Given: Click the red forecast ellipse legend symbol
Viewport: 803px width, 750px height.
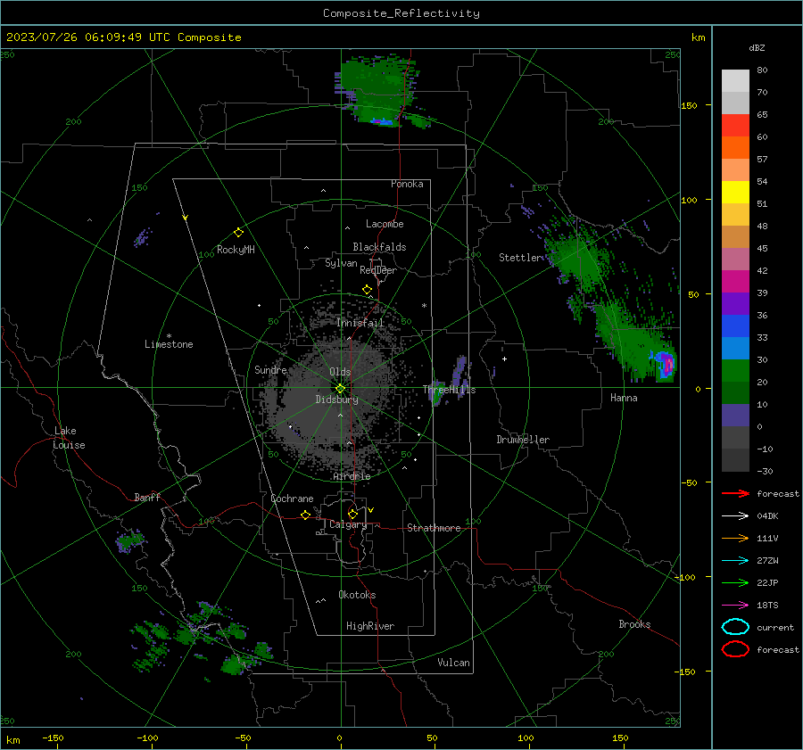Looking at the screenshot, I should (735, 649).
